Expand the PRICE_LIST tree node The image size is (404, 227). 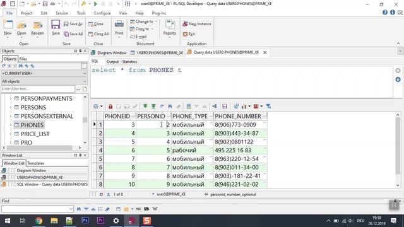pyautogui.click(x=11, y=134)
